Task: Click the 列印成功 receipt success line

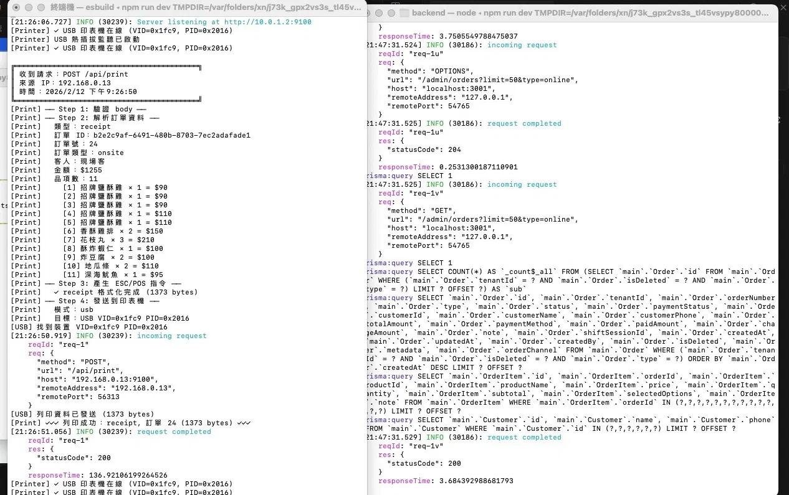Action: point(131,423)
